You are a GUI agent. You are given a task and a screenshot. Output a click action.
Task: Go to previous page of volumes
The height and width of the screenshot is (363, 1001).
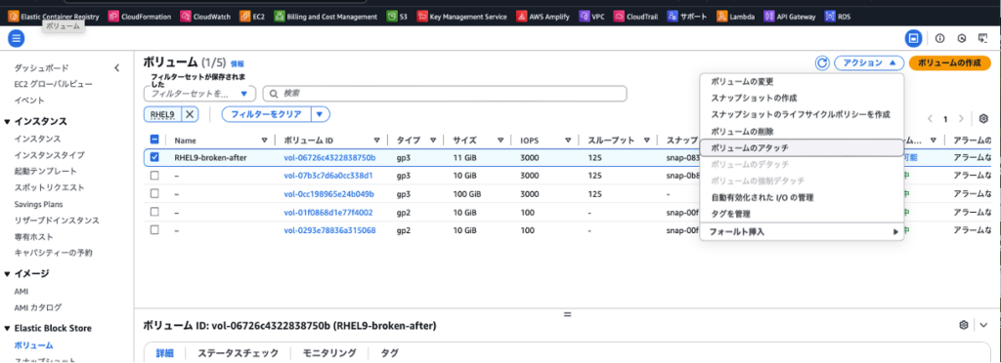(x=931, y=118)
